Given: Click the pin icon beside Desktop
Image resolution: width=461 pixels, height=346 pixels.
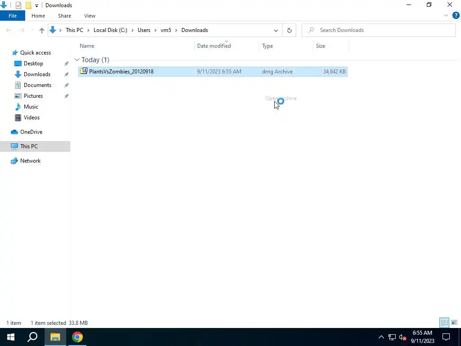Looking at the screenshot, I should (x=67, y=64).
